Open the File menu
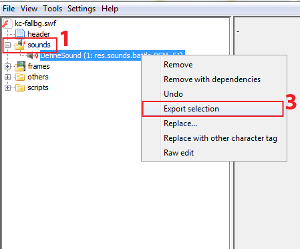Screen dimensions: 300x249 point(9,9)
